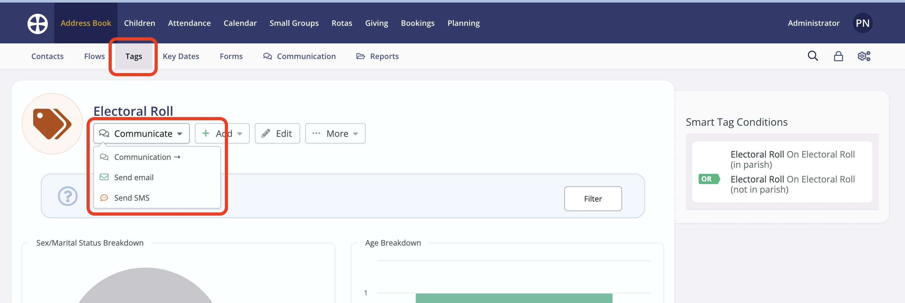Click the green OR condition badge

[709, 179]
